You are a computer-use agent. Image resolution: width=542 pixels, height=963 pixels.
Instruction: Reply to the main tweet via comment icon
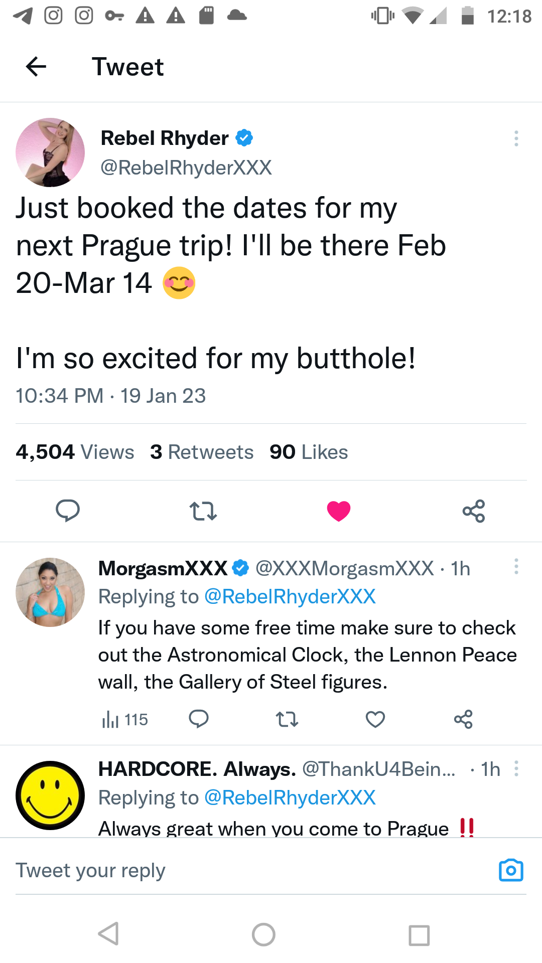click(67, 511)
